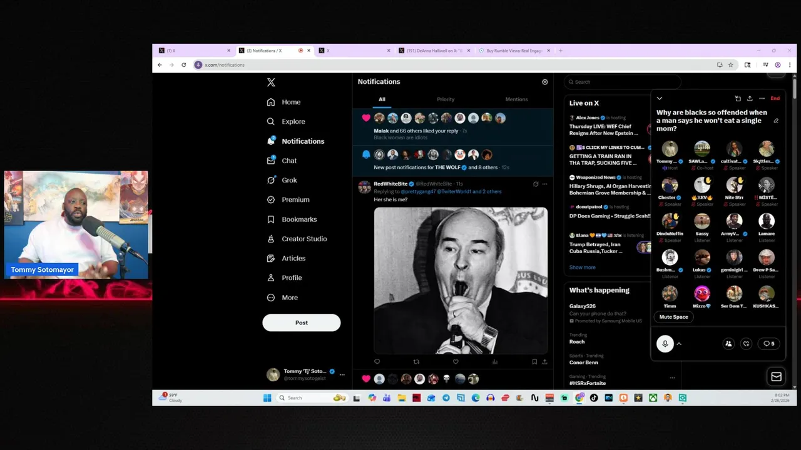Click the Windows taskbar search box
The height and width of the screenshot is (450, 801).
click(x=312, y=397)
